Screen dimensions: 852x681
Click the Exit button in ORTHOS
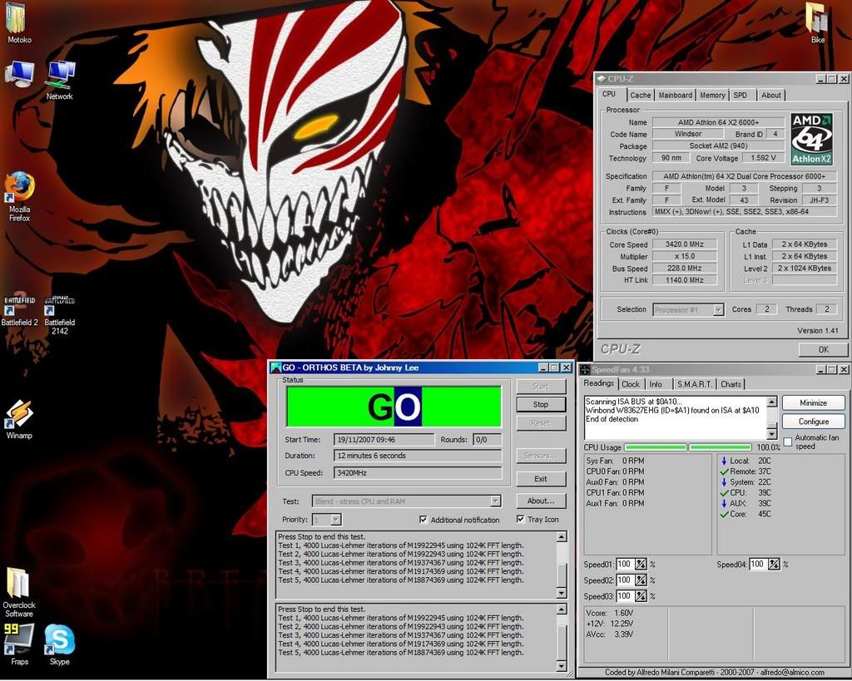541,478
